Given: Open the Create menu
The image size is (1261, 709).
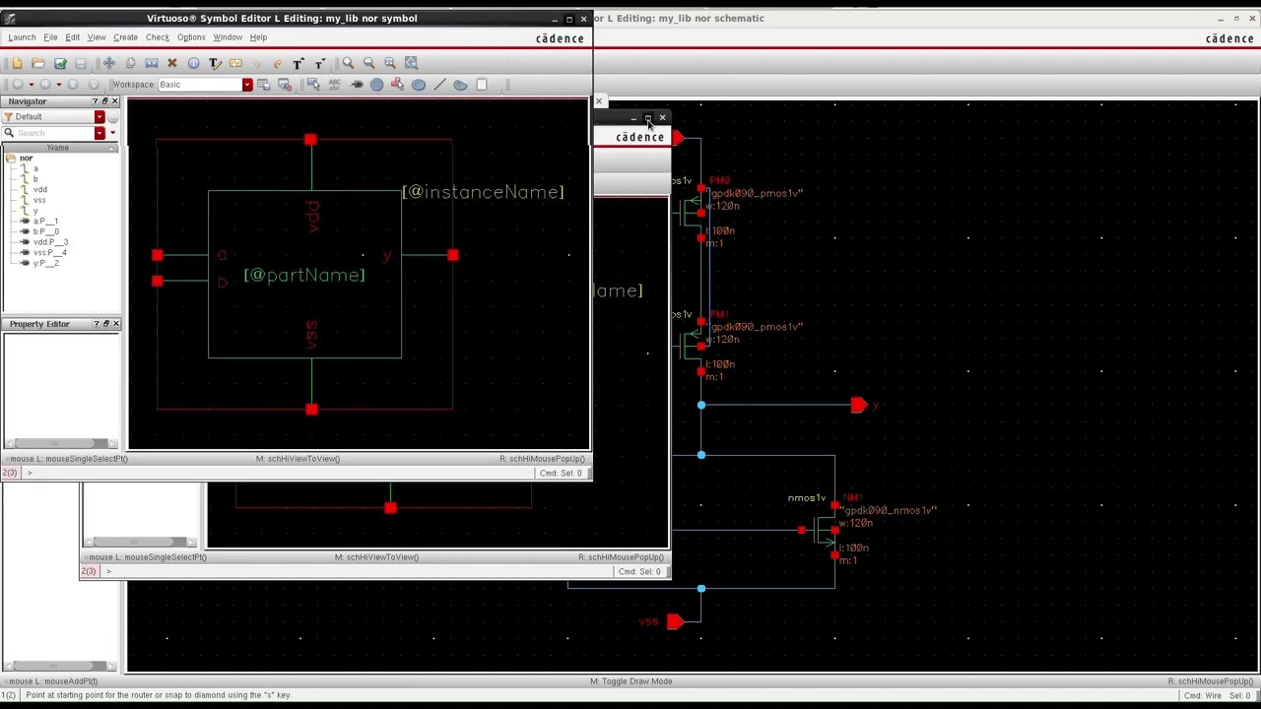Looking at the screenshot, I should coord(125,37).
